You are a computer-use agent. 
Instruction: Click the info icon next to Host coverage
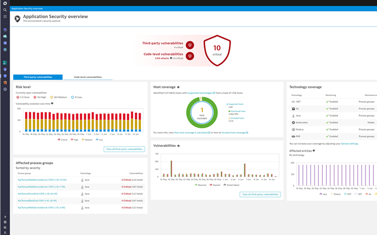[179, 87]
